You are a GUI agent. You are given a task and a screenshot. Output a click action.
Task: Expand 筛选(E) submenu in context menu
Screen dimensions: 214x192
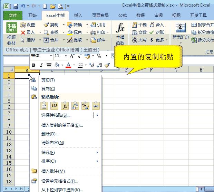click(x=97, y=153)
